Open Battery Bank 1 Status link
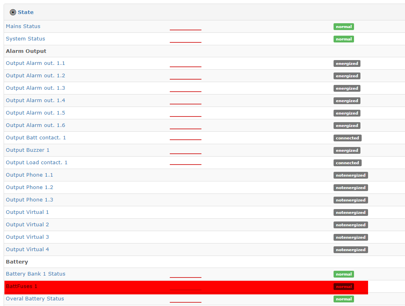This screenshot has width=405, height=306. pyautogui.click(x=36, y=274)
